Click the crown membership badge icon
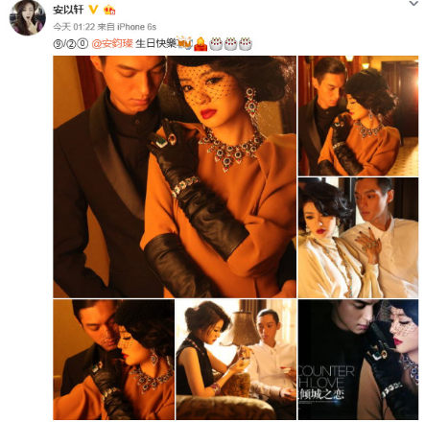The height and width of the screenshot is (422, 425). [109, 10]
